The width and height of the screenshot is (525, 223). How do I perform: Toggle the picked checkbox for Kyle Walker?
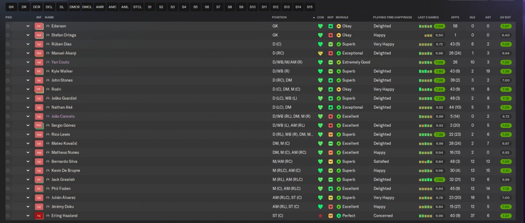[x=8, y=71]
